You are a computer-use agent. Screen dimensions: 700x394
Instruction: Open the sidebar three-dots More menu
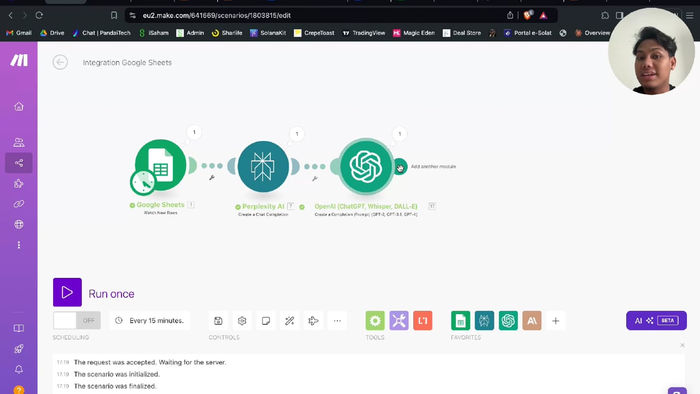19,245
